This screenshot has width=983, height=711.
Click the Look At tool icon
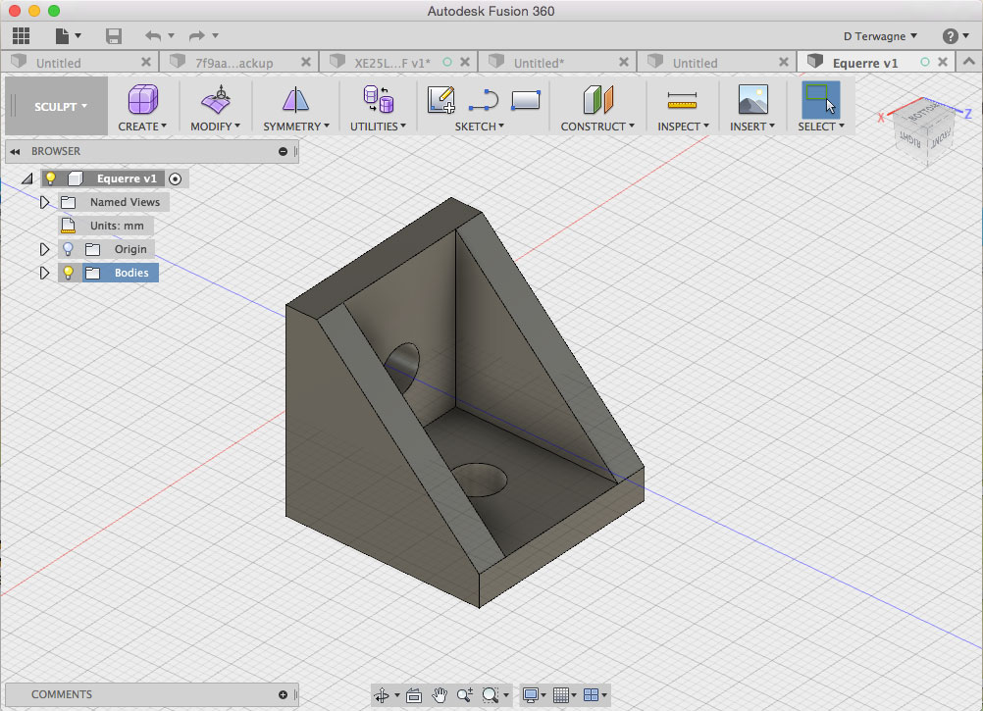coord(414,694)
